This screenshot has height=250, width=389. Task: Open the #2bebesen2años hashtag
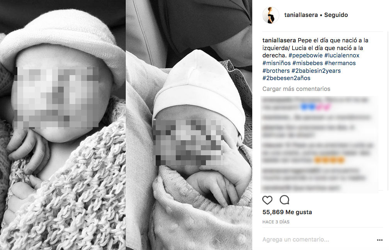tap(286, 78)
